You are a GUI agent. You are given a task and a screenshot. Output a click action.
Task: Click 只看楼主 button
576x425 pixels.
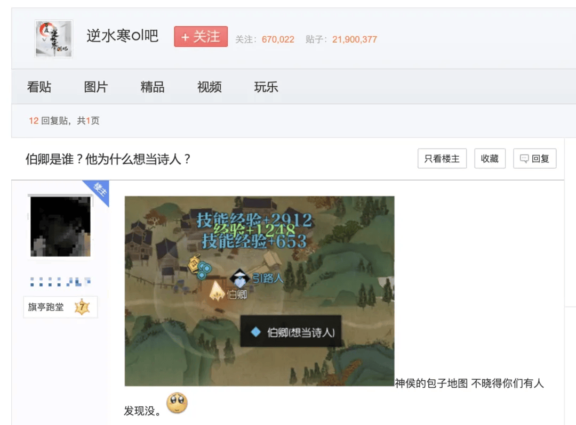[x=442, y=158]
